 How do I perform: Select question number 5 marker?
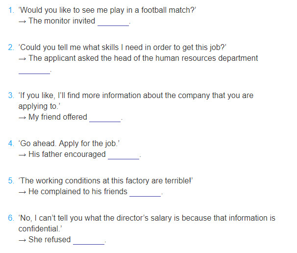(11, 181)
